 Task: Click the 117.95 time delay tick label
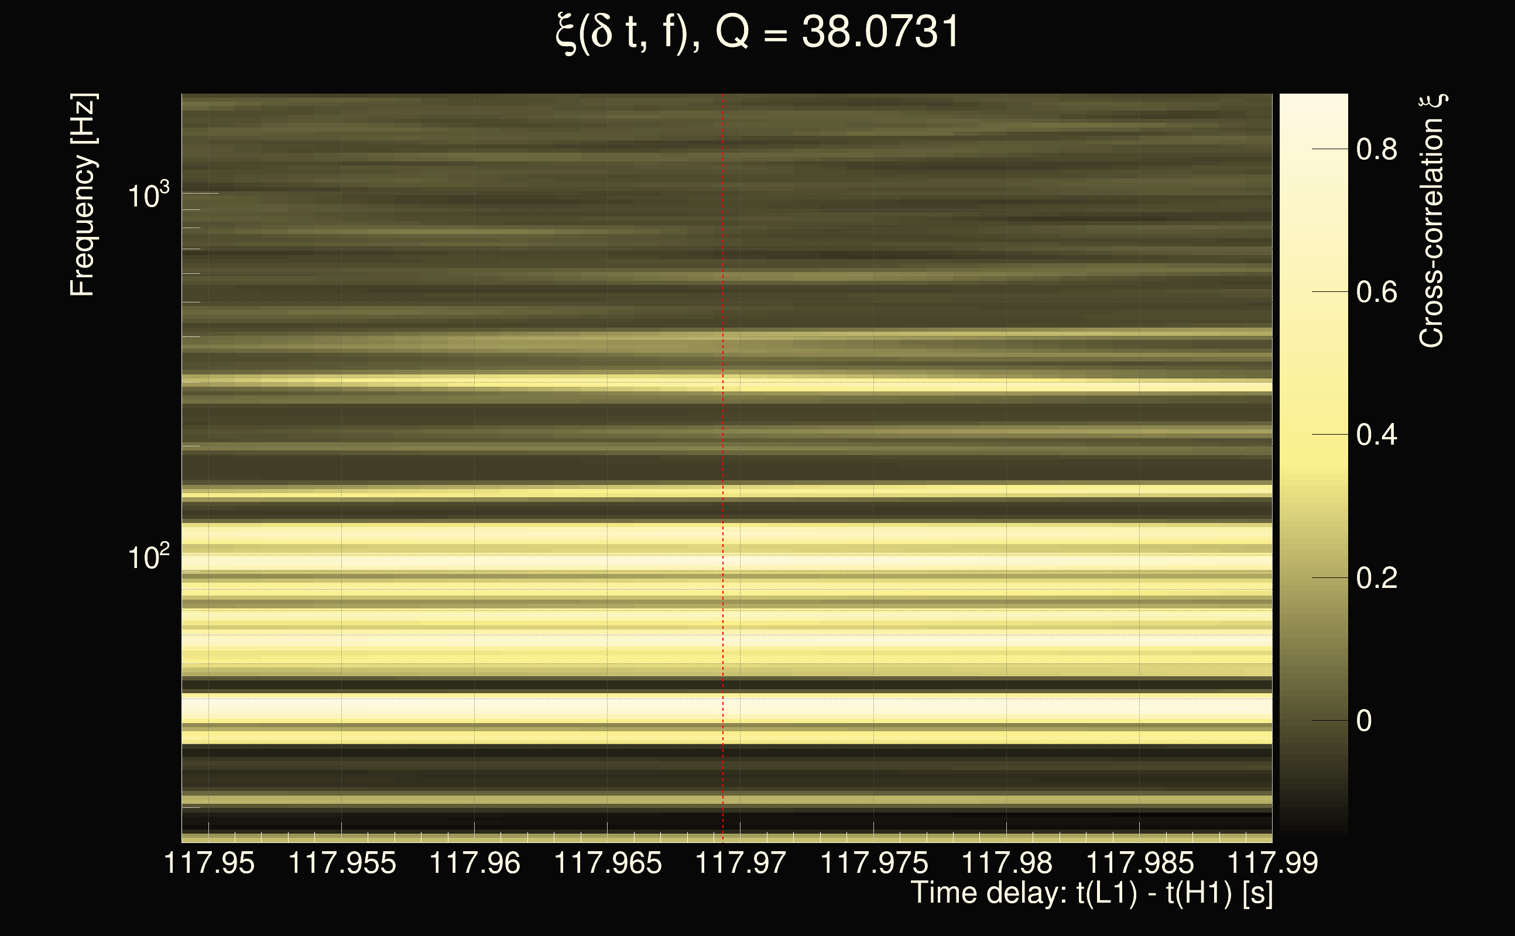(x=209, y=862)
